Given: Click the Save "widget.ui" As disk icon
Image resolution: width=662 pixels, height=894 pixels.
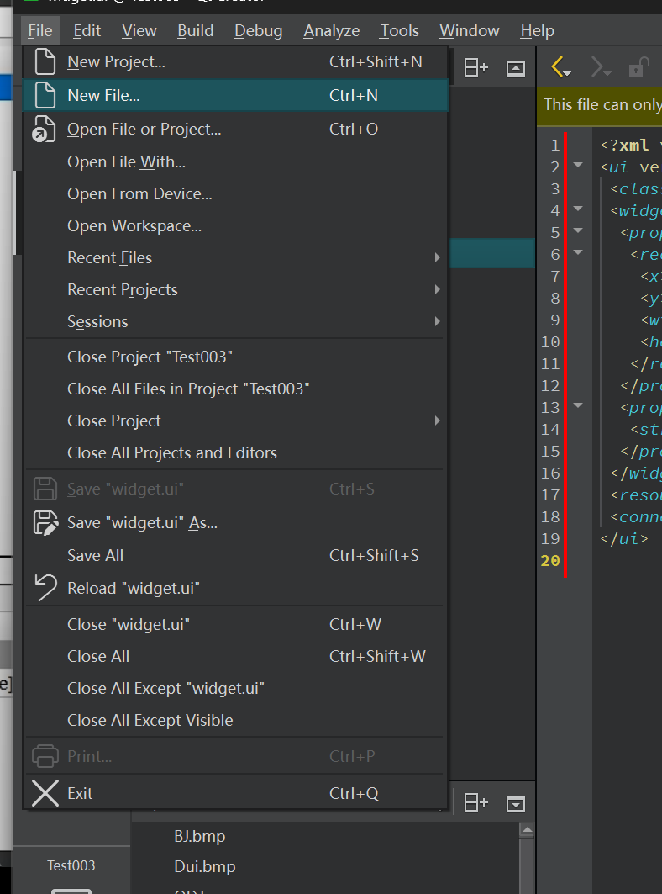Looking at the screenshot, I should point(45,522).
